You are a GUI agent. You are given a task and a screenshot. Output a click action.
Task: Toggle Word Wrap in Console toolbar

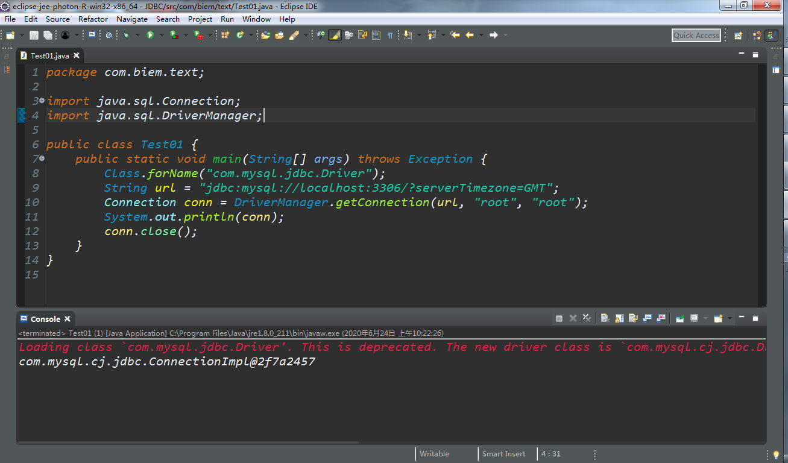tap(633, 318)
